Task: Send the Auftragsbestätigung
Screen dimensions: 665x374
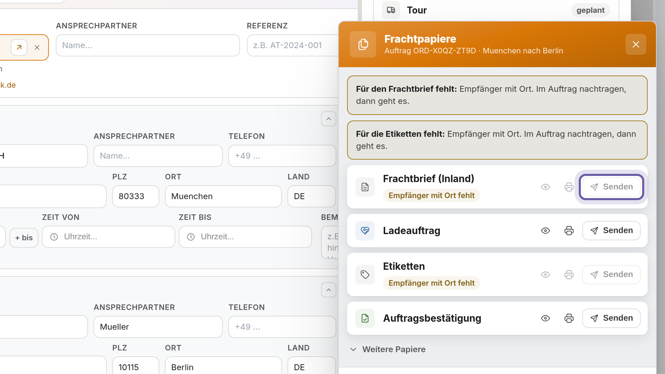Action: coord(611,318)
